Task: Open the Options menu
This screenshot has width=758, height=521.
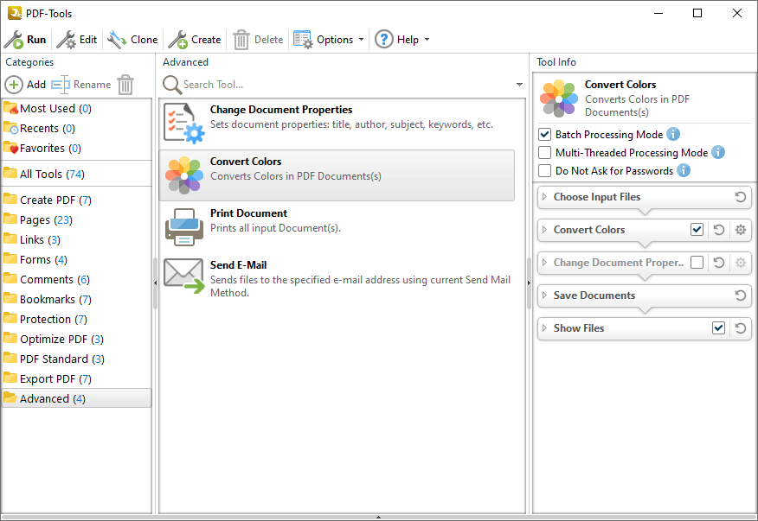Action: 329,39
